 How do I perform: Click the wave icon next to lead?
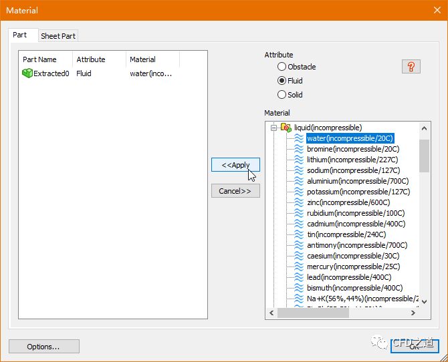click(x=299, y=277)
